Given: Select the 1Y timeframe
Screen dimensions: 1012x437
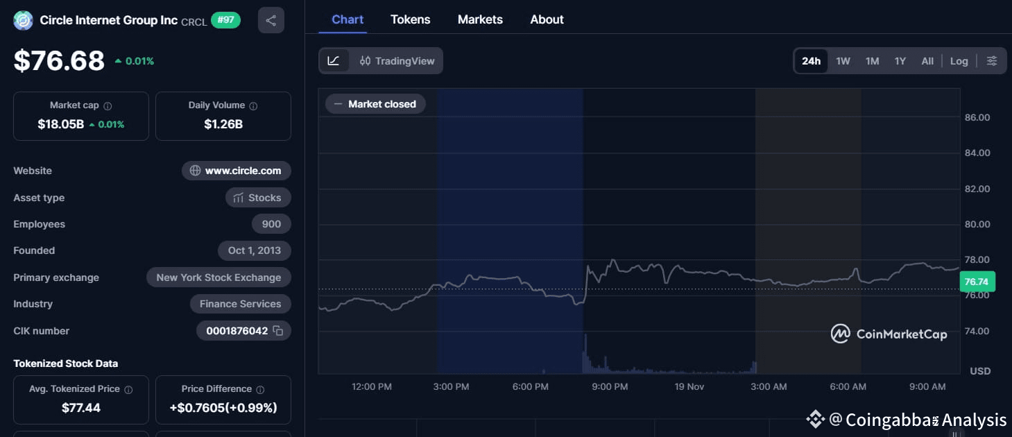Looking at the screenshot, I should (x=900, y=61).
